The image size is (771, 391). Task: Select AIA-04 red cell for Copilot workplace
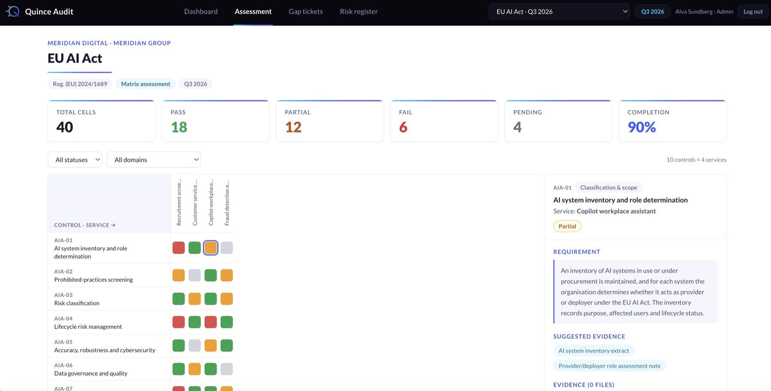tap(211, 322)
